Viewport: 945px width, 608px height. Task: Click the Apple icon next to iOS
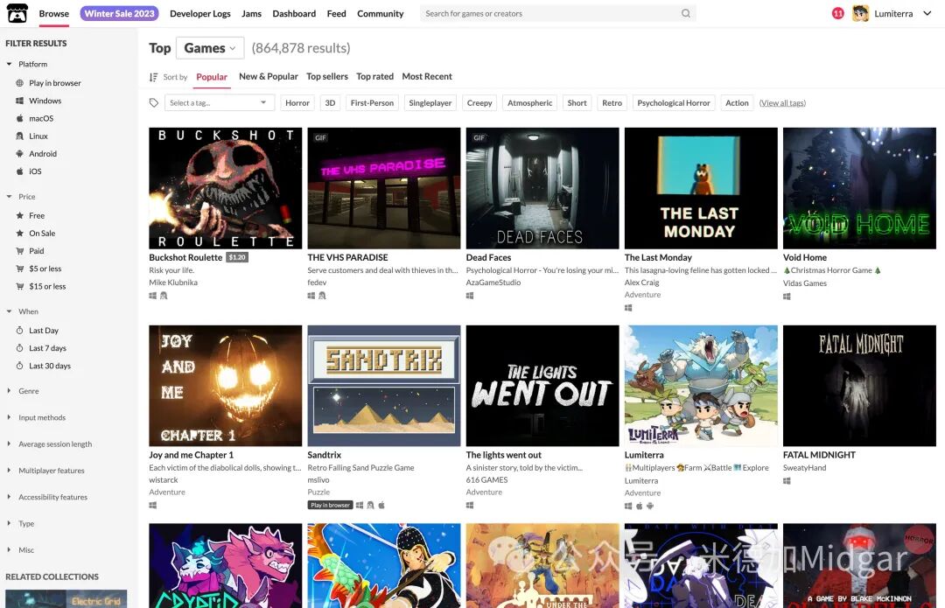click(19, 171)
